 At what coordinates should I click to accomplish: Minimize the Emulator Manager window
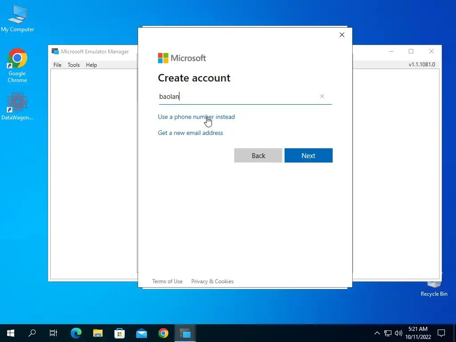[x=391, y=52]
